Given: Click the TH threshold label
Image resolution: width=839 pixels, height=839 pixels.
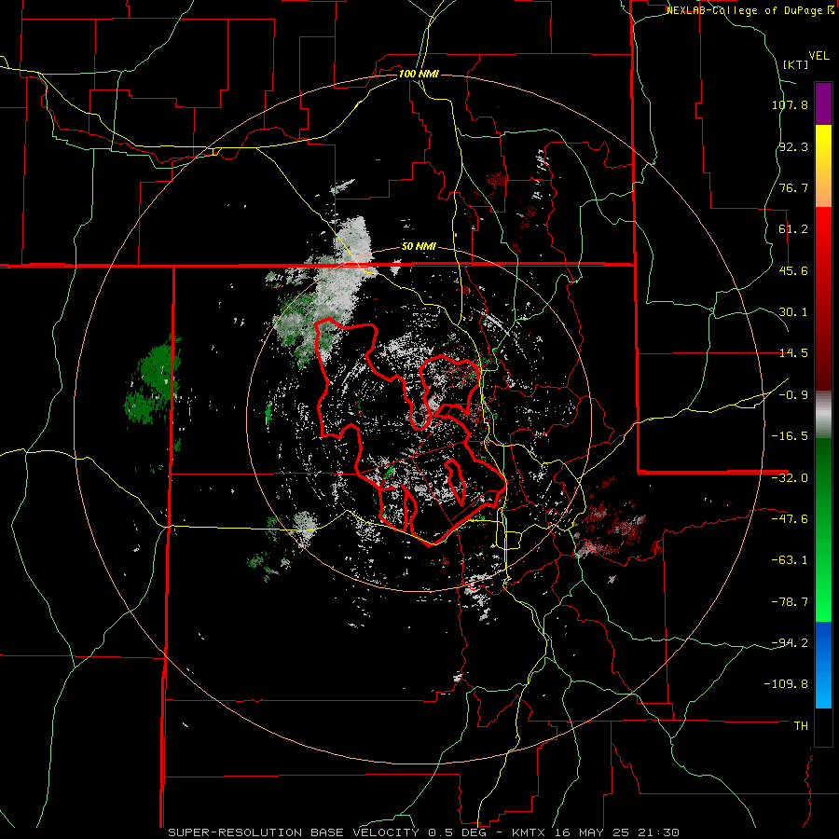Looking at the screenshot, I should [801, 726].
